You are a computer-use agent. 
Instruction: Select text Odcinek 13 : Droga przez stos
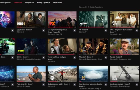120,59
